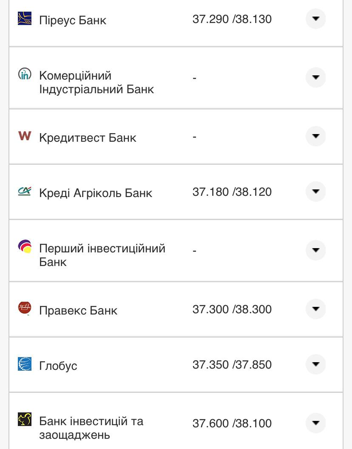Open the Кредитвест Банк dropdown arrow
Screen dimensions: 352x449
[315, 137]
